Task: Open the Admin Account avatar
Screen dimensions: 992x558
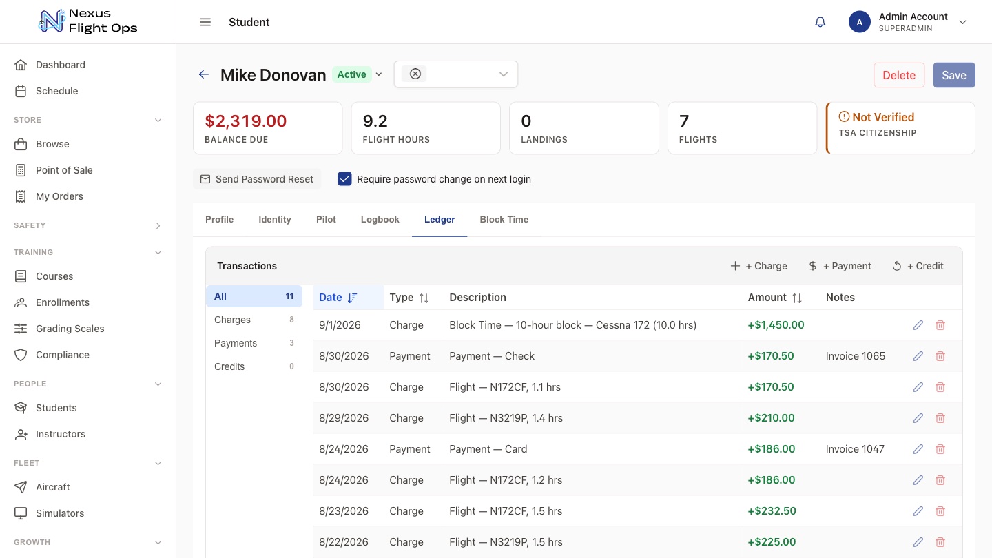Action: click(860, 22)
